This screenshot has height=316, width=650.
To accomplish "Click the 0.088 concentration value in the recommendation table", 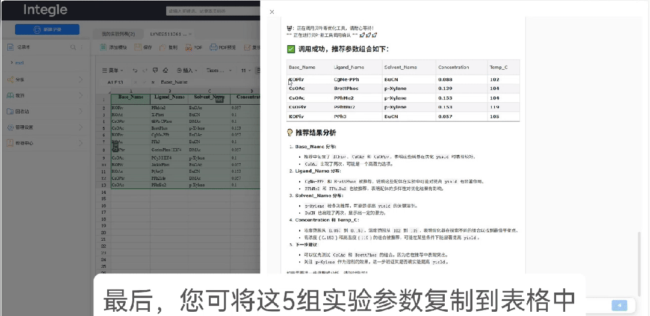I will pos(445,79).
